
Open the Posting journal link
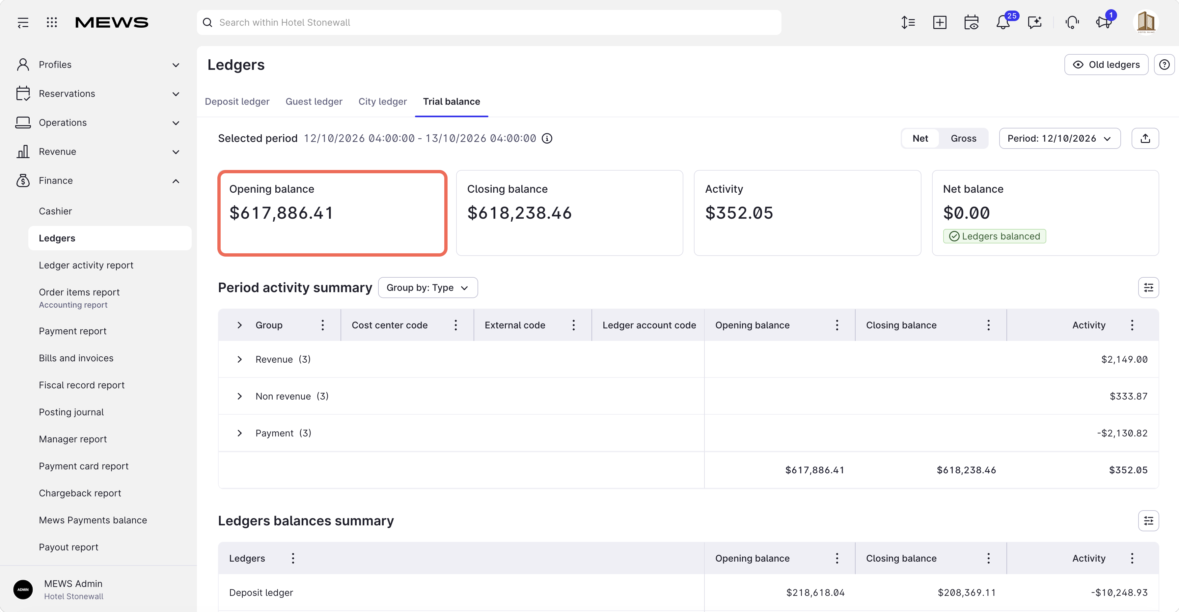[71, 412]
